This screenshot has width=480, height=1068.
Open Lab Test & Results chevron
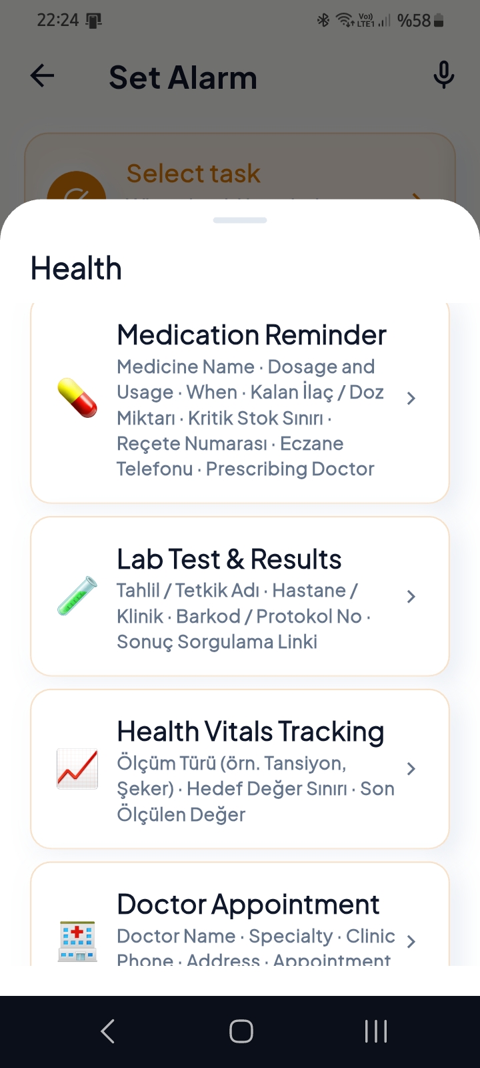411,596
